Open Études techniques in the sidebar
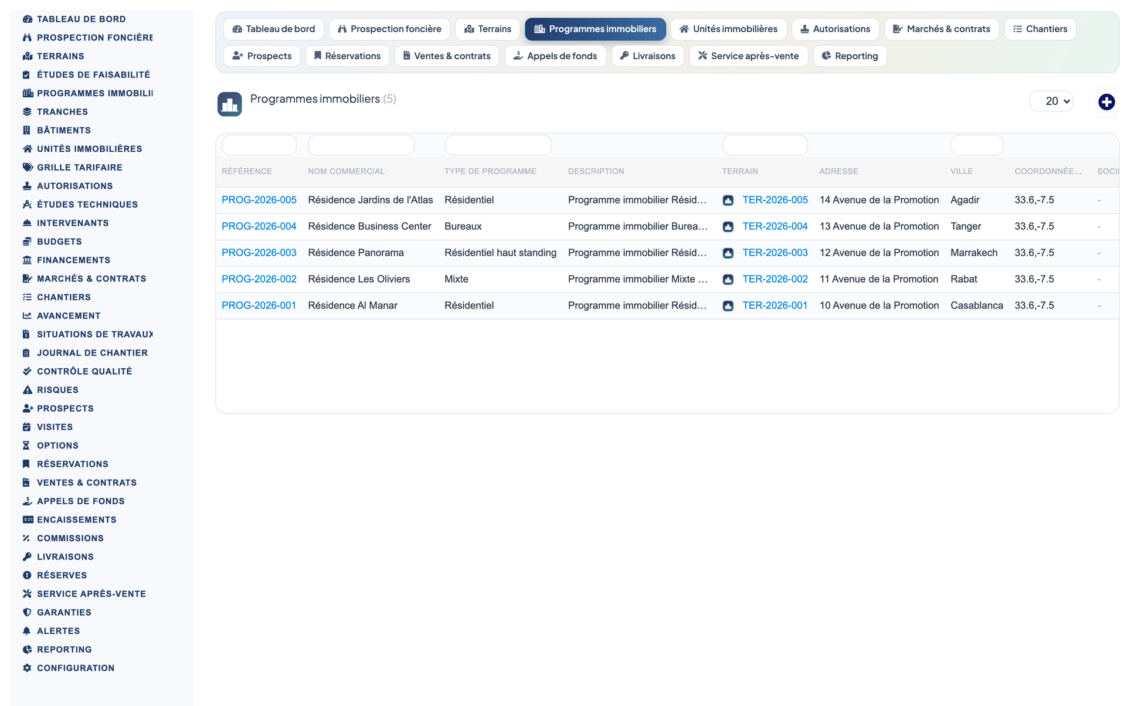 (x=87, y=204)
